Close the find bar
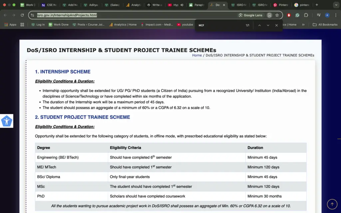Screen dimensions: 341x213 click(x=276, y=25)
